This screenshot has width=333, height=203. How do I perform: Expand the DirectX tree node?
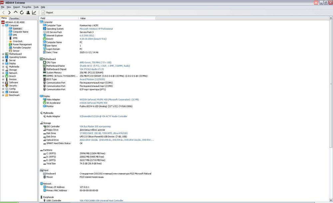[3, 76]
